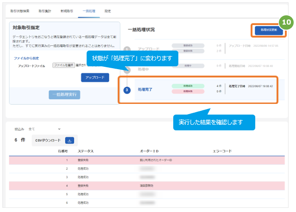296x212 pixels.
Task: Click the エラーコード column header
Action: point(222,151)
